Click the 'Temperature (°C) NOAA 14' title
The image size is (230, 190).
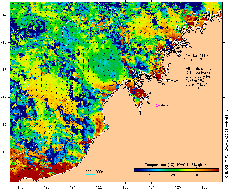[176, 165]
